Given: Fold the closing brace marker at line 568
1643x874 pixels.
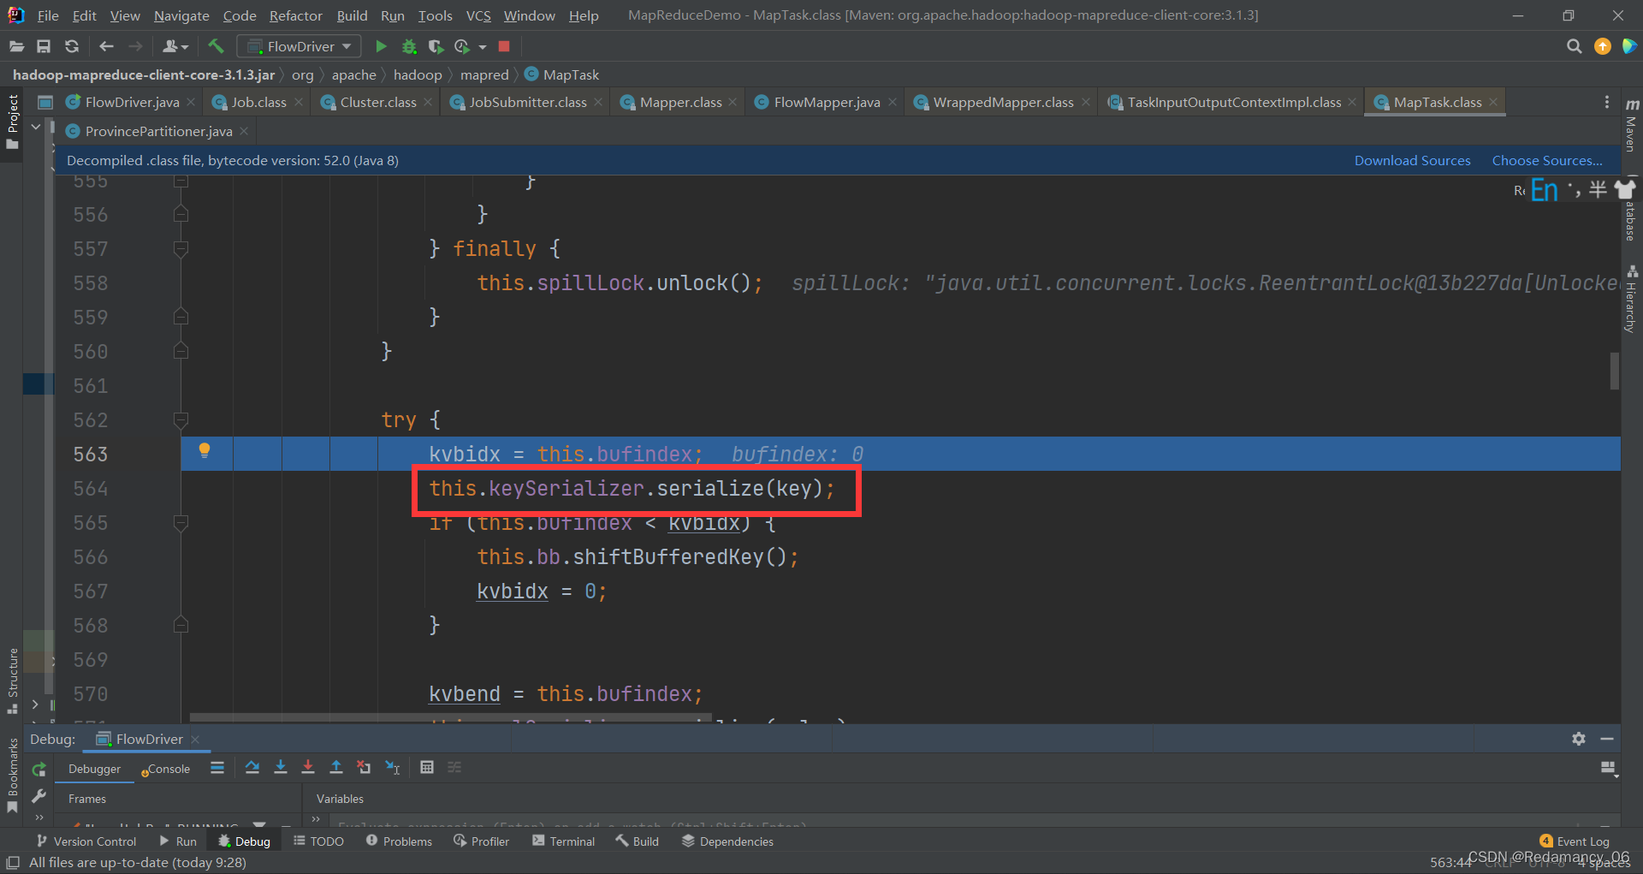Looking at the screenshot, I should click(181, 625).
